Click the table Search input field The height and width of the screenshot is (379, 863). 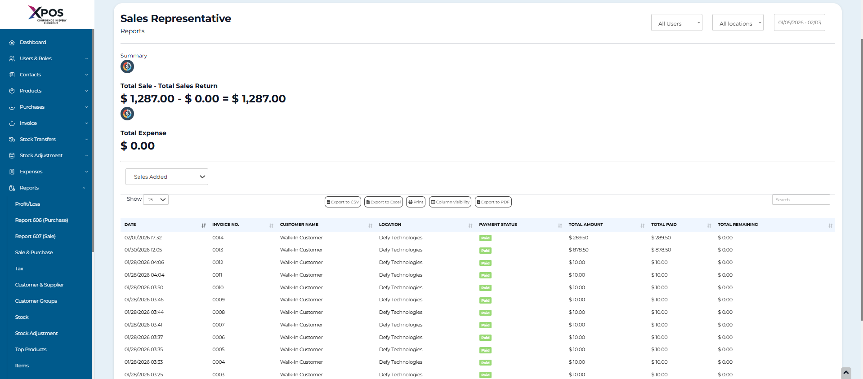click(x=800, y=200)
